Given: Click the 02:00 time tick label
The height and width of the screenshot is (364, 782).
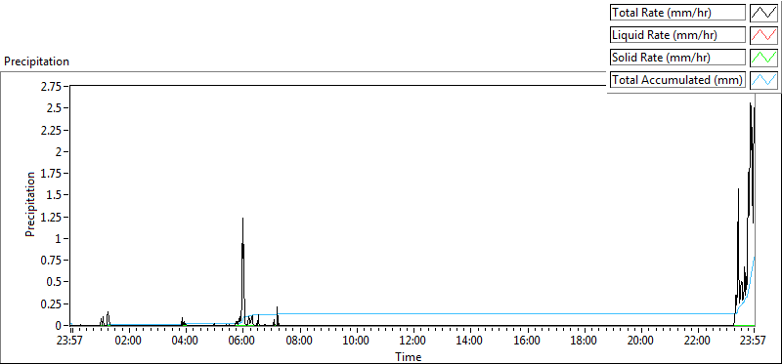Looking at the screenshot, I should coord(129,342).
